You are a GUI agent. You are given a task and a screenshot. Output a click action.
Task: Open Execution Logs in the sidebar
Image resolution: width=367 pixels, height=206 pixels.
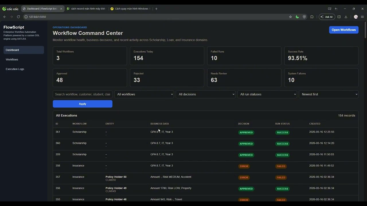click(24, 69)
